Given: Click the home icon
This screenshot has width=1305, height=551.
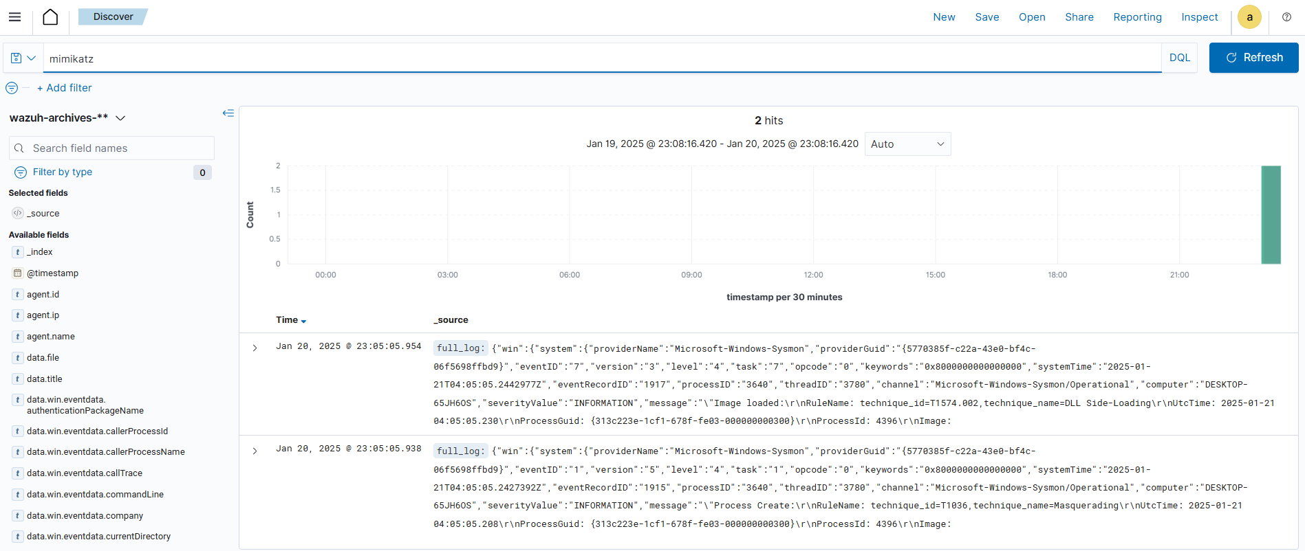Looking at the screenshot, I should (x=50, y=17).
